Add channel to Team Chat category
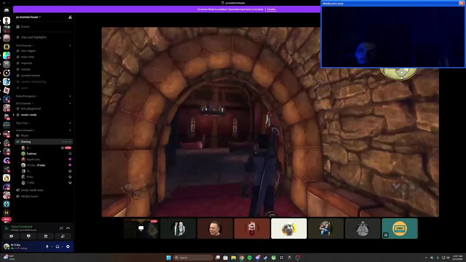 pos(70,123)
